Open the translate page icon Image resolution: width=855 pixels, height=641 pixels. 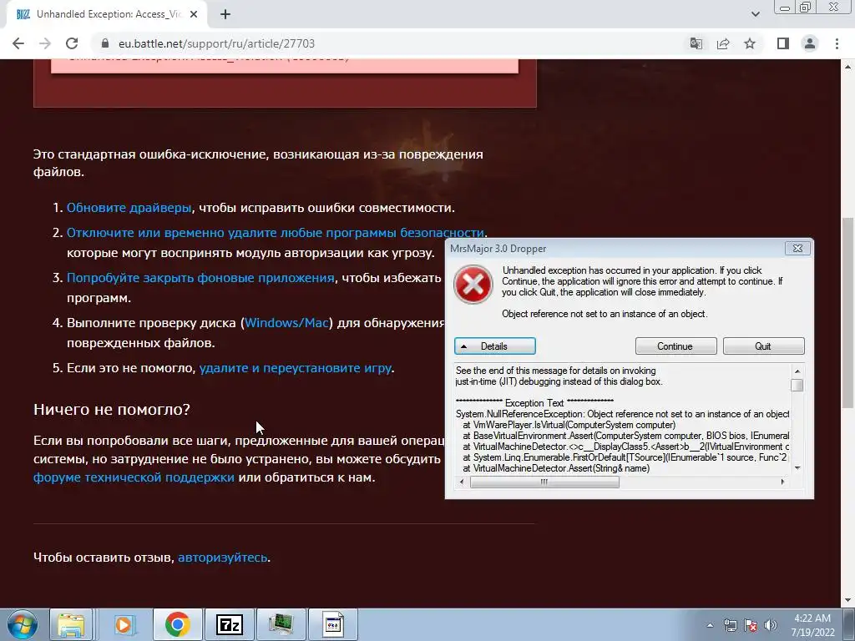click(x=696, y=43)
